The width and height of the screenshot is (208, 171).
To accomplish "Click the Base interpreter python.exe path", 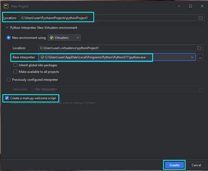I will [x=95, y=57].
